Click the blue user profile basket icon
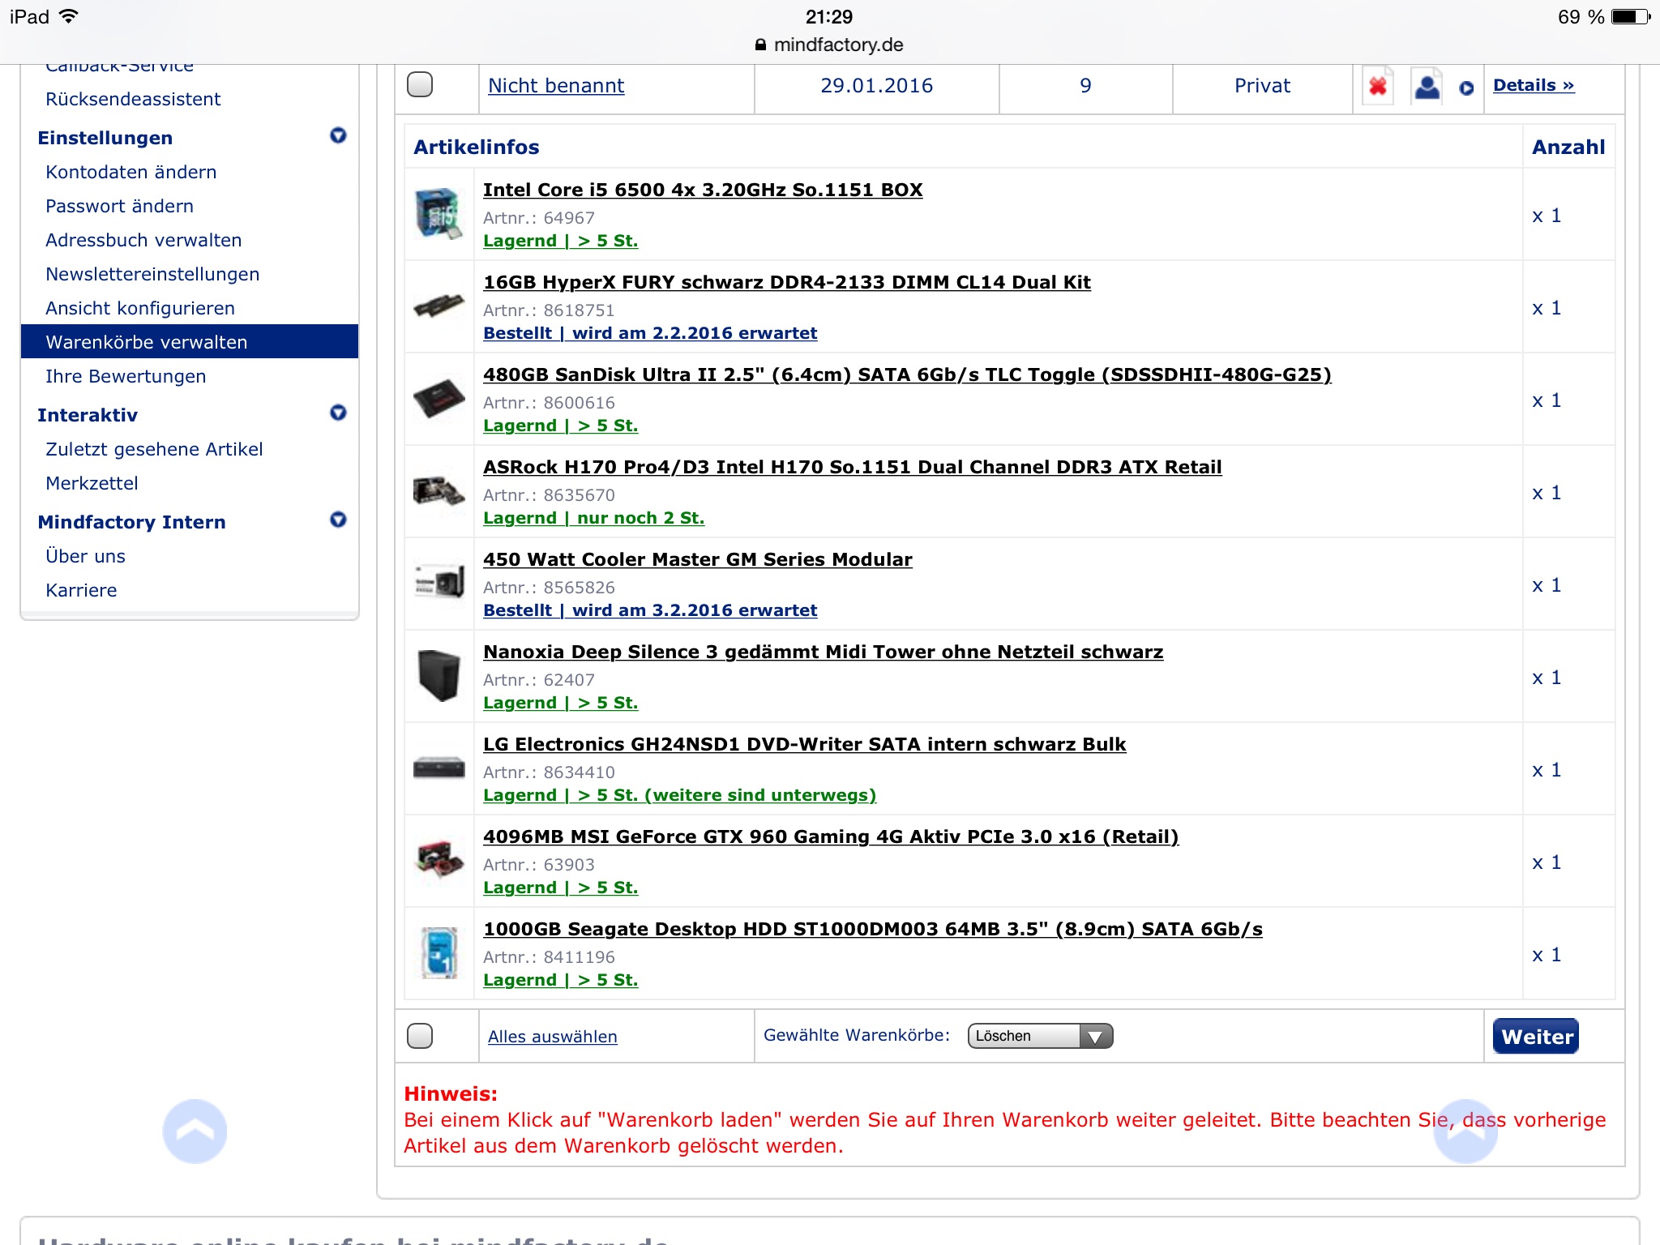Screen dimensions: 1660x1245 point(1427,86)
